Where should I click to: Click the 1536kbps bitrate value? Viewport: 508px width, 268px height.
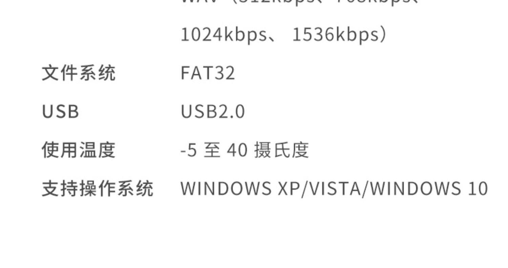coord(335,35)
